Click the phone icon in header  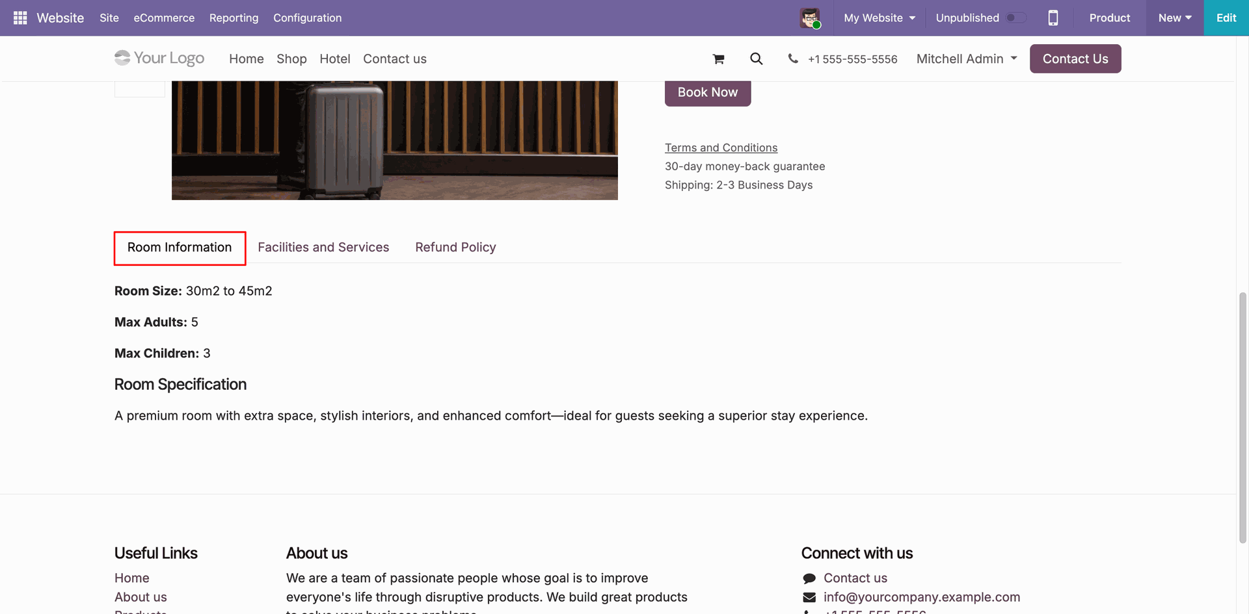[793, 58]
